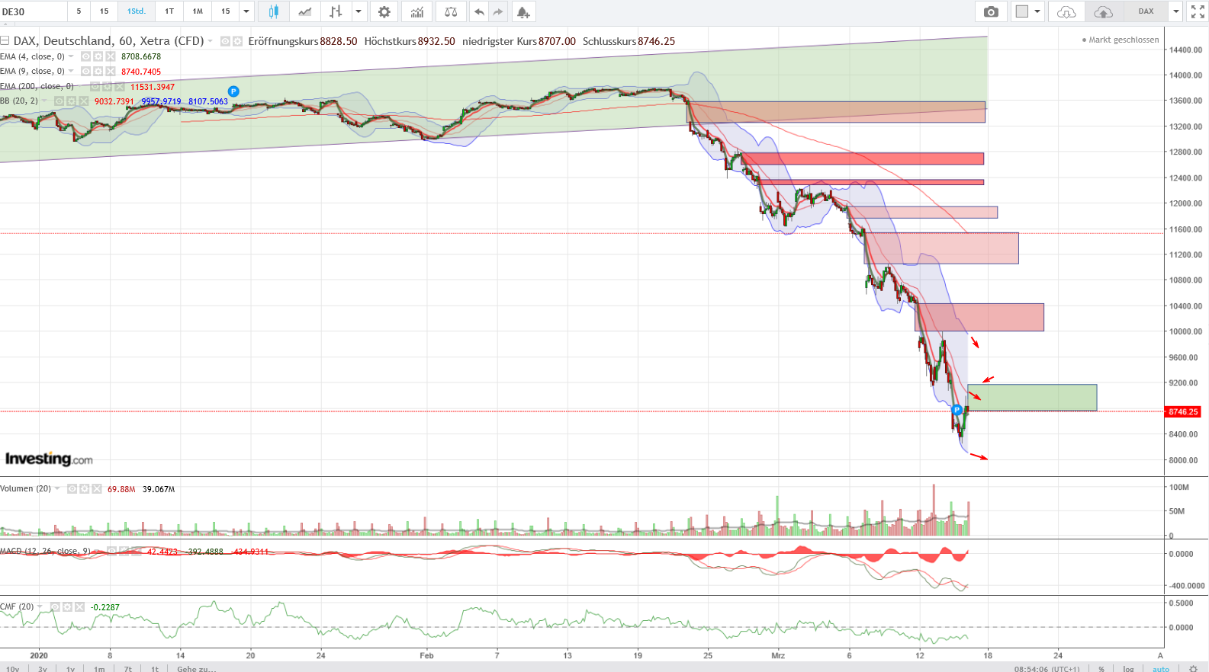The width and height of the screenshot is (1209, 672).
Task: Open the EMA (4, close, 0) dropdown arrow
Action: pos(71,56)
